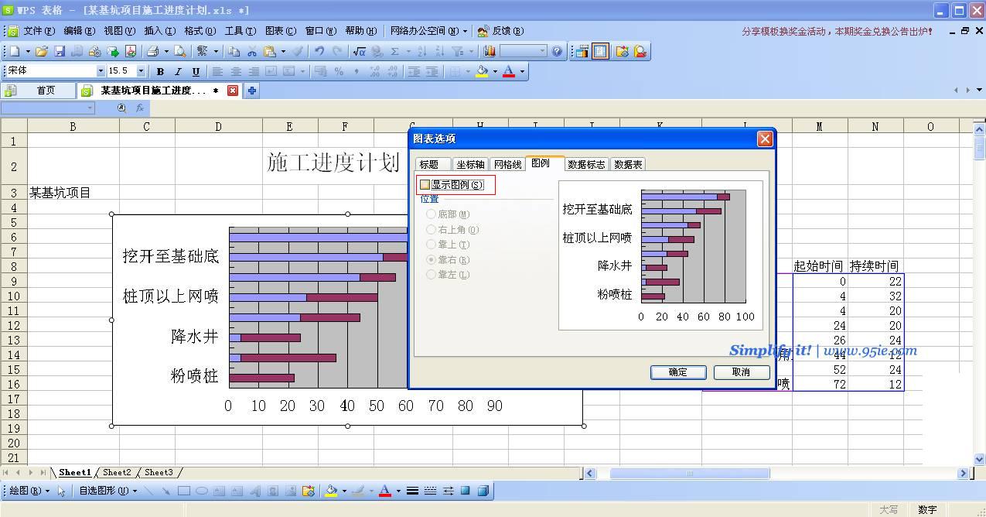Open the 数据标志 tab in dialog
The image size is (986, 517).
[586, 164]
